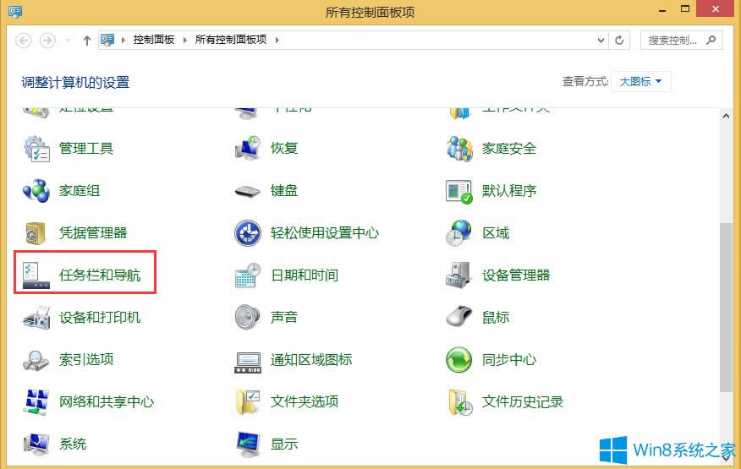The height and width of the screenshot is (469, 741).
Task: Select 控制面板 in the breadcrumb path
Action: [x=153, y=40]
